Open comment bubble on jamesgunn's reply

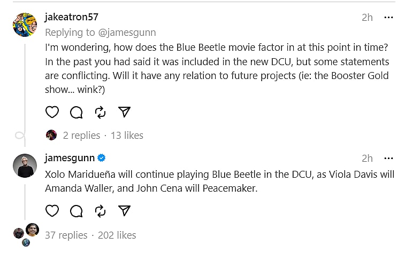76,211
